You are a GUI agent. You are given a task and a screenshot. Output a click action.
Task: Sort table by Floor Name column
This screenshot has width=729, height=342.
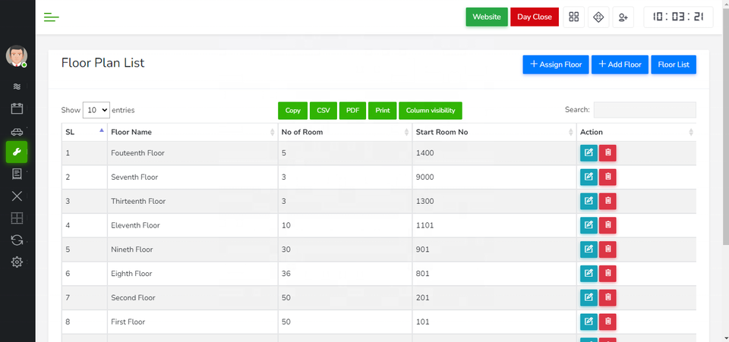191,132
